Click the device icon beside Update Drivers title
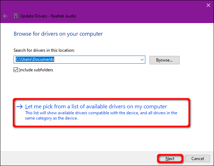Viewport: 214px width, 166px height. pos(16,16)
